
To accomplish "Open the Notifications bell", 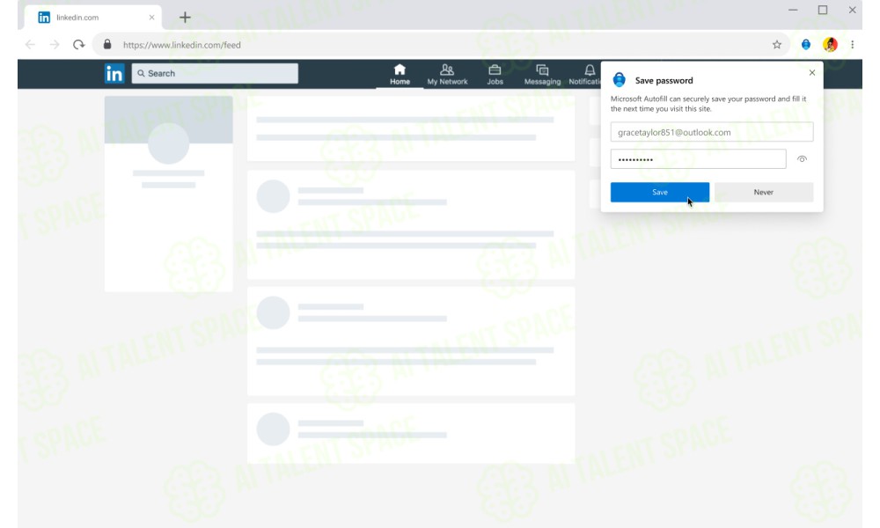I will [x=585, y=74].
